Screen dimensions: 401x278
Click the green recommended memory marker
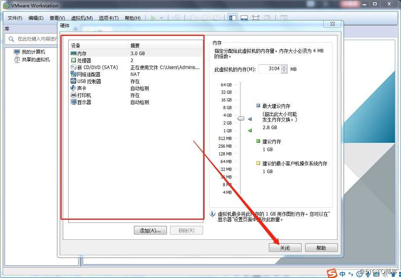[250, 131]
